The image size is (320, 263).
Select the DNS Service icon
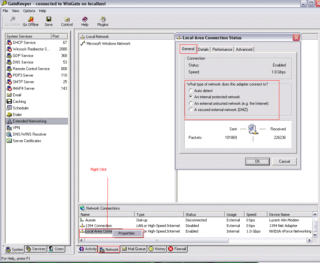click(9, 62)
